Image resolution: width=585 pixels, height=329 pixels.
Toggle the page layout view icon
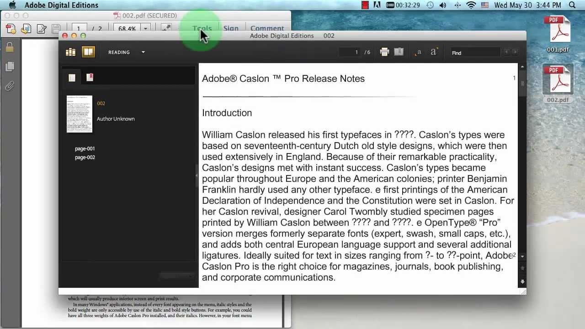tap(399, 52)
